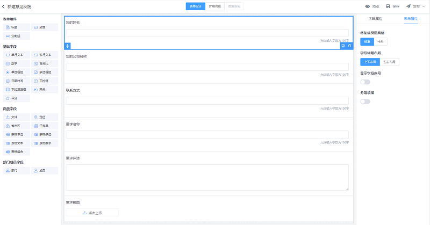Click the drag handle icon on 您的姓名

(68, 46)
